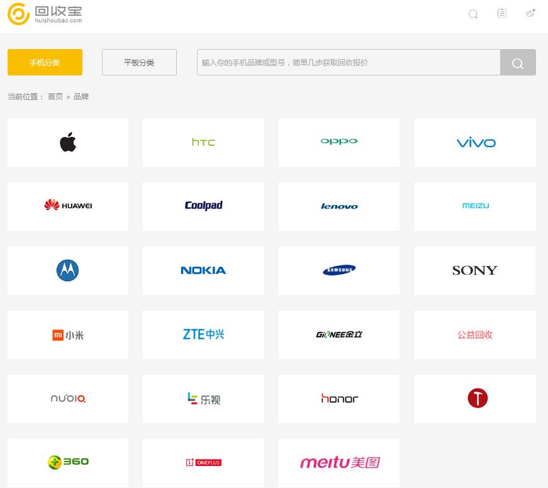Click the search magnifier icon in header
Viewport: 548px width, 488px height.
tap(473, 14)
